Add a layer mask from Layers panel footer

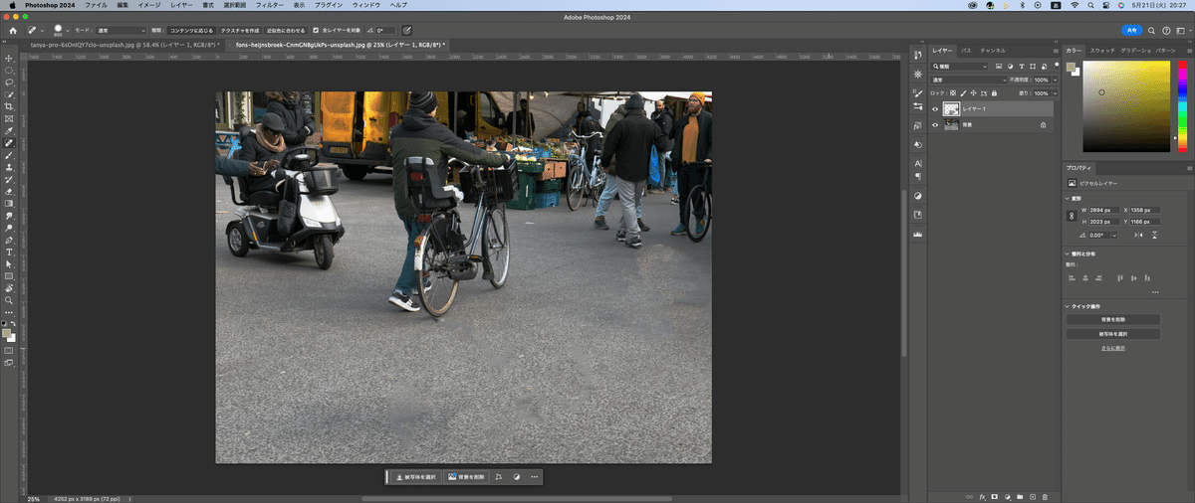click(994, 495)
